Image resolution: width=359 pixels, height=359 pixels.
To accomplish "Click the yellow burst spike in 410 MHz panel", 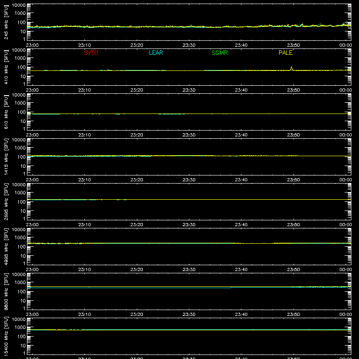I will 291,68.
